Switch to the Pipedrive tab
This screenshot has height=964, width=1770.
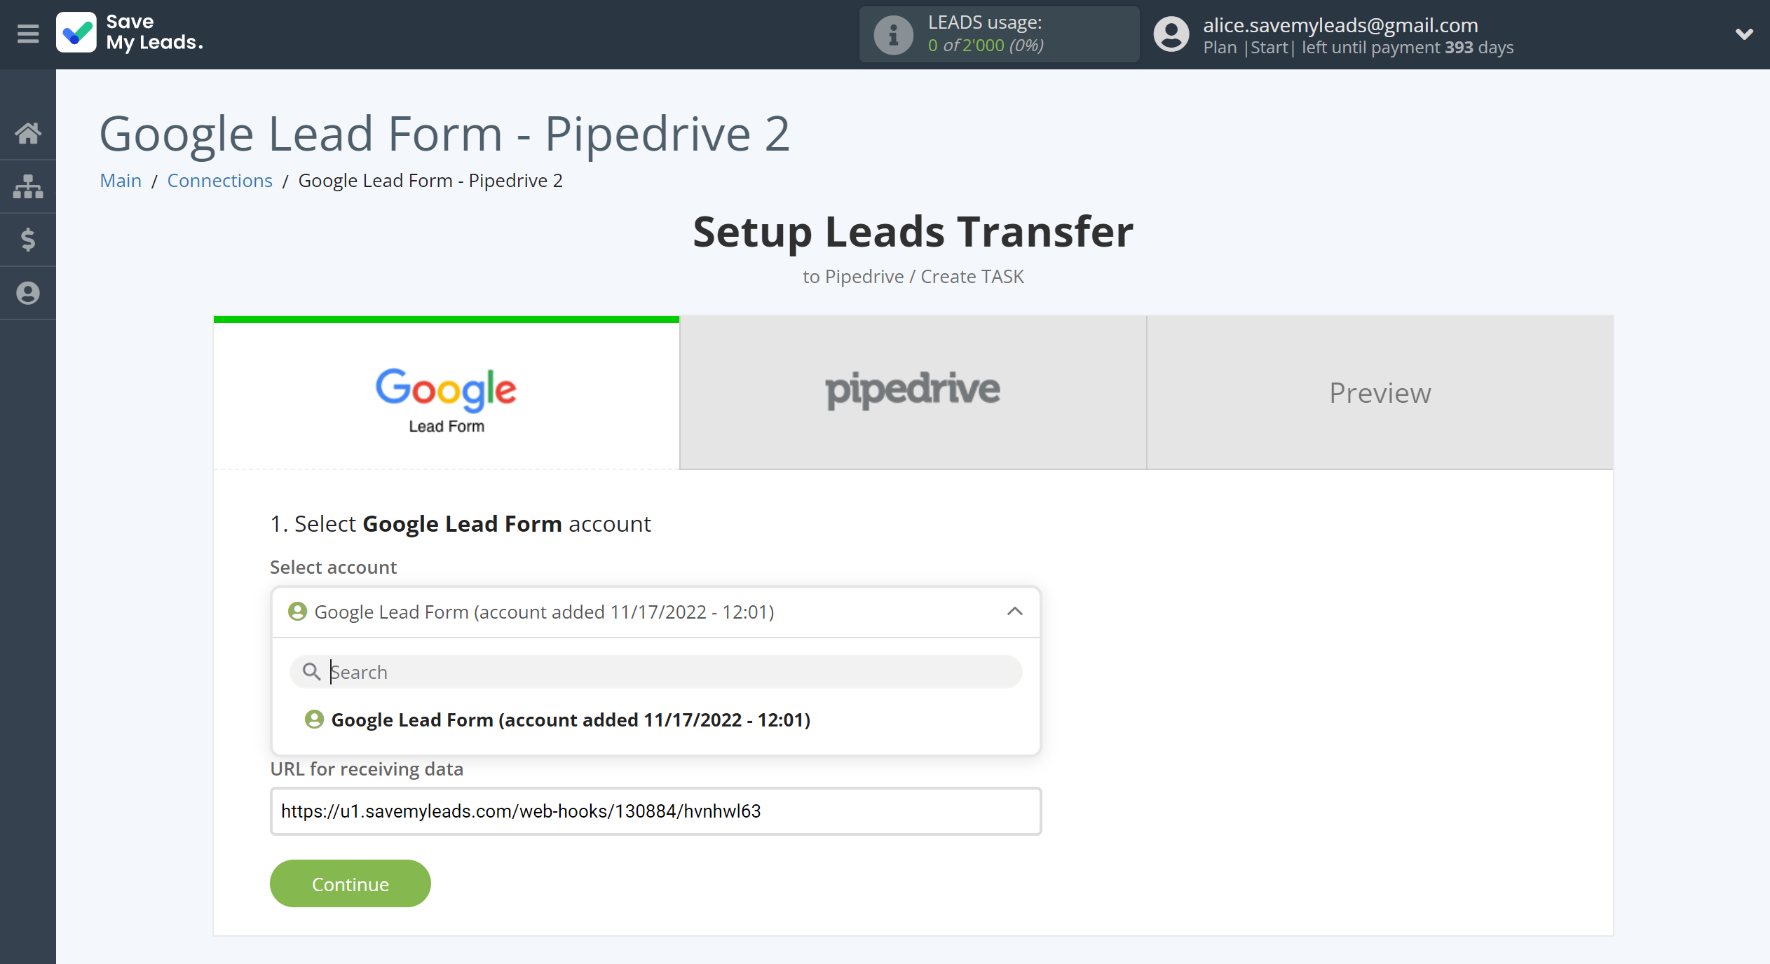click(912, 391)
